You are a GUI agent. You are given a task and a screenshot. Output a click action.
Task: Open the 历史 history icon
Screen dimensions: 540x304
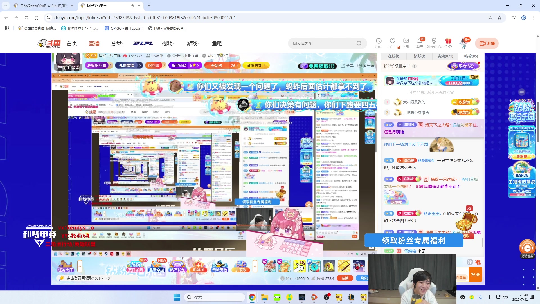[x=379, y=43]
